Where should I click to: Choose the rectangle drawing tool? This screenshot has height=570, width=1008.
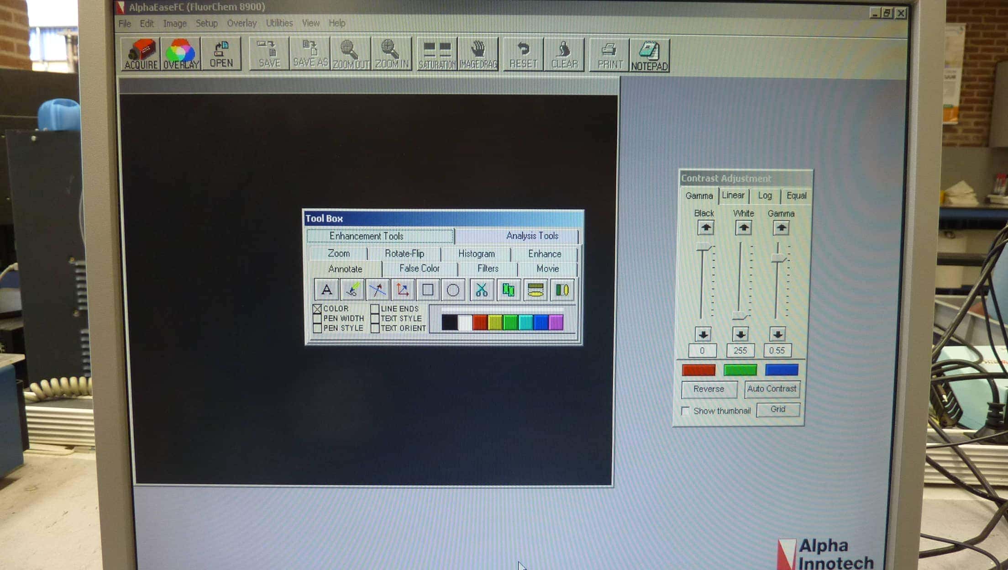428,290
